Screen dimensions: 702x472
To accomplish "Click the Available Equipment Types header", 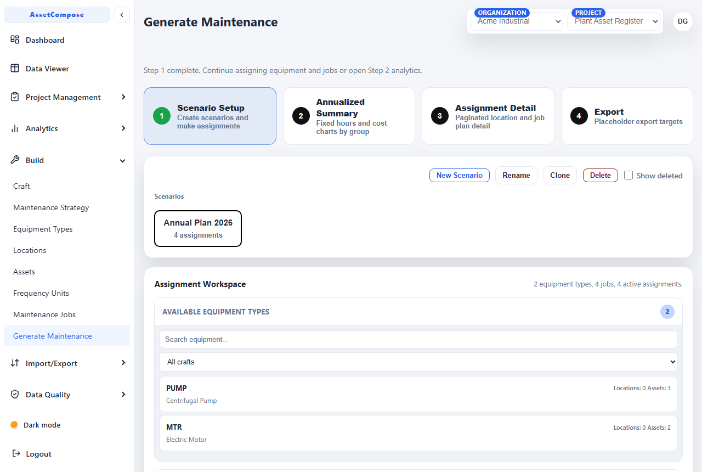I will (216, 312).
